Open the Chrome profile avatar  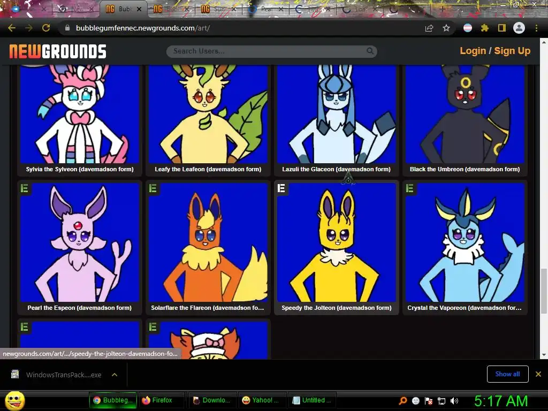(519, 28)
